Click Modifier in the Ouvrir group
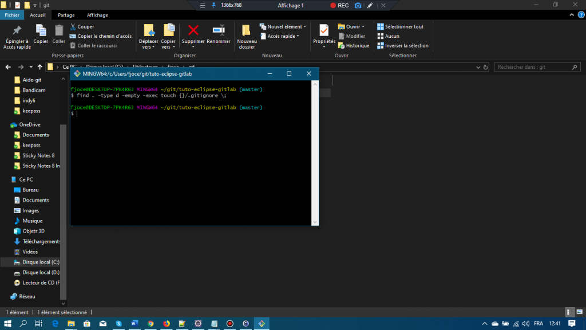This screenshot has width=586, height=330. [352, 36]
